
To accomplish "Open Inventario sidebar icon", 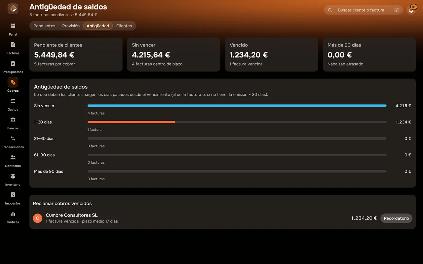I will (x=13, y=176).
